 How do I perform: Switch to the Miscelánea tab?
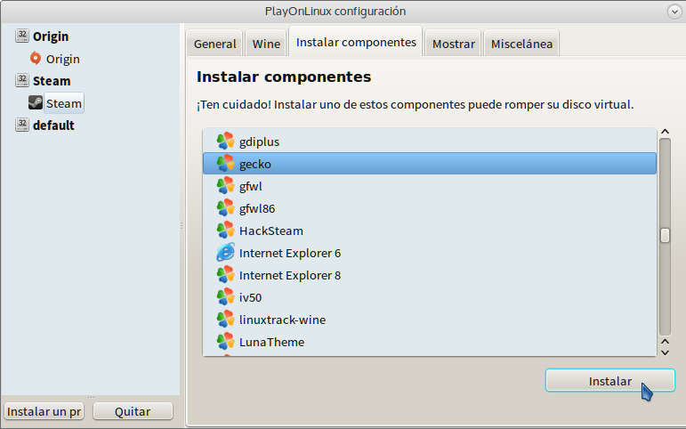[x=521, y=44]
